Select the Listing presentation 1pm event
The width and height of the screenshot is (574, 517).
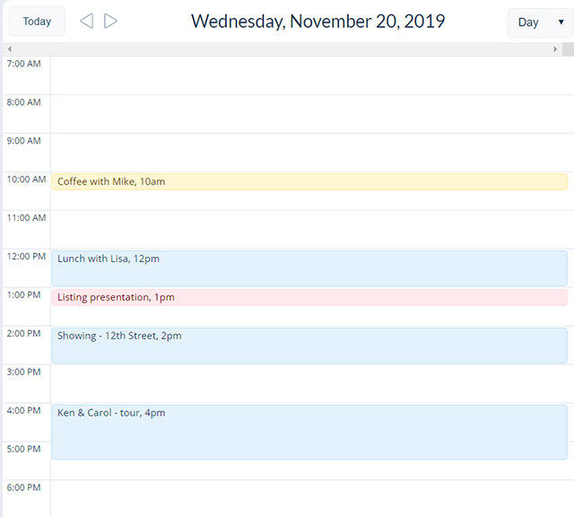[309, 297]
